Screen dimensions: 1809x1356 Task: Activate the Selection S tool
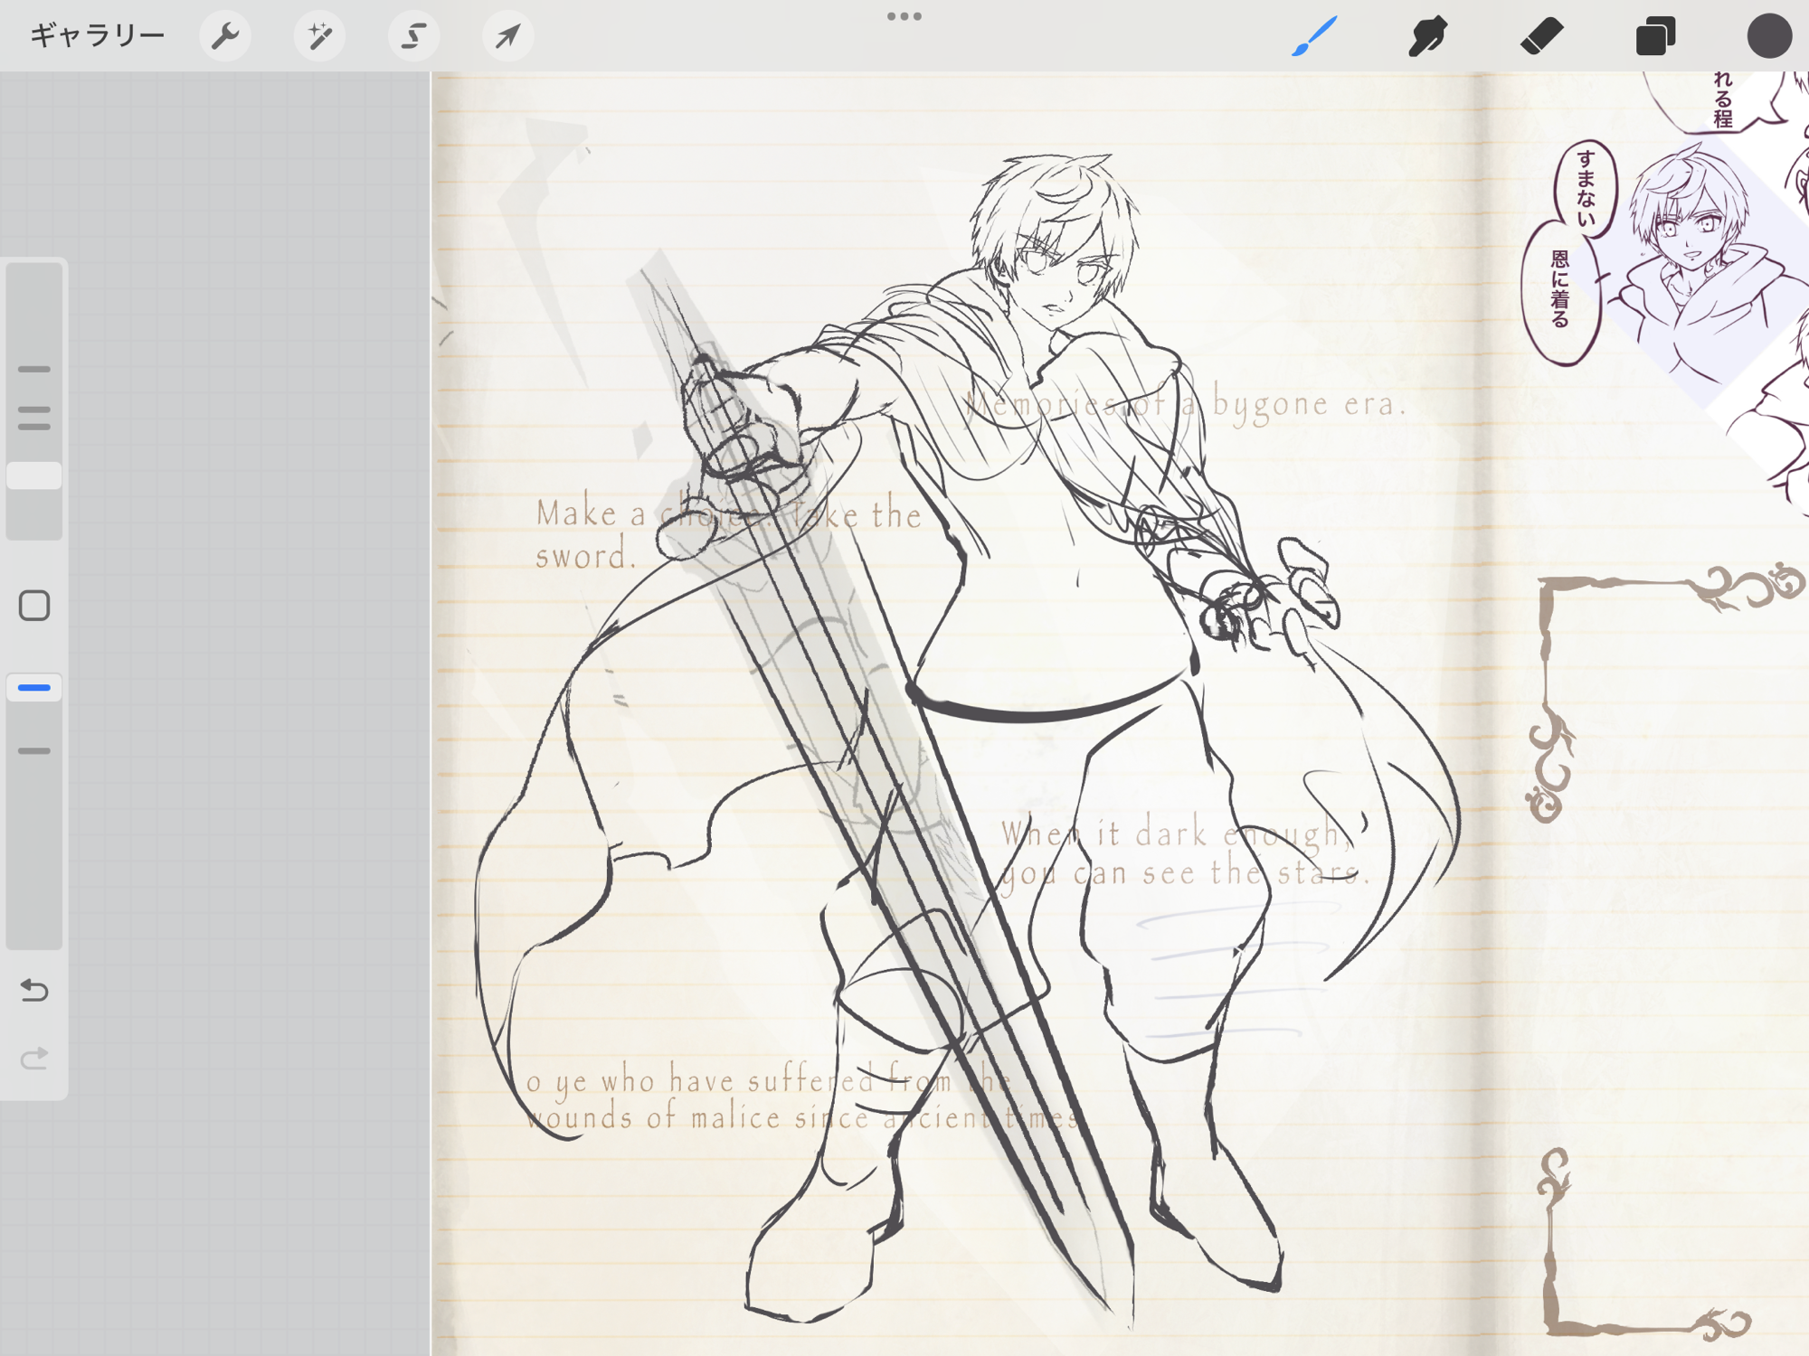point(413,36)
